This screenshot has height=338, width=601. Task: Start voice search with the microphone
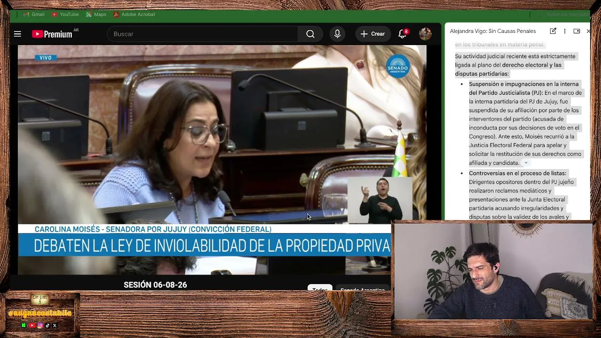[x=337, y=34]
